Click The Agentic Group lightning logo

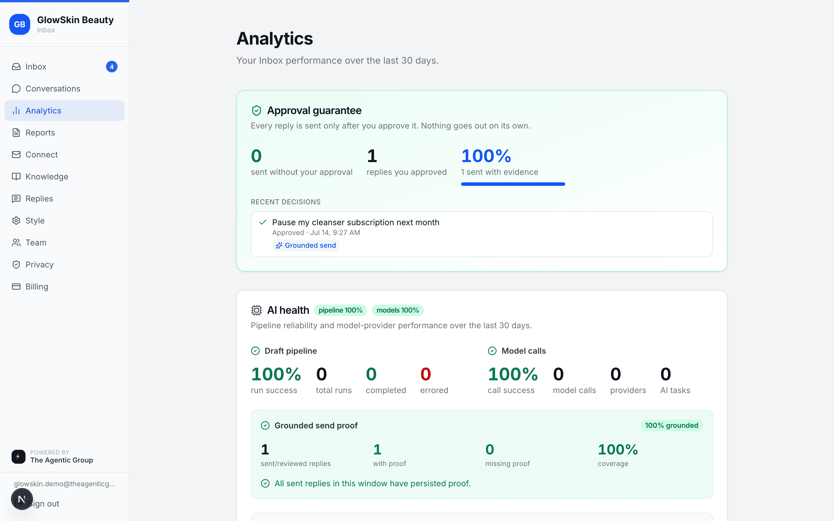tap(18, 456)
